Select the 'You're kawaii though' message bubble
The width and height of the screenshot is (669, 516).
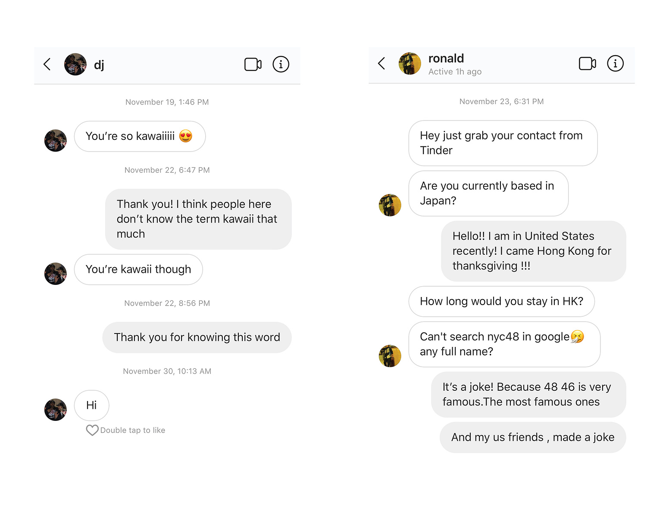click(138, 269)
